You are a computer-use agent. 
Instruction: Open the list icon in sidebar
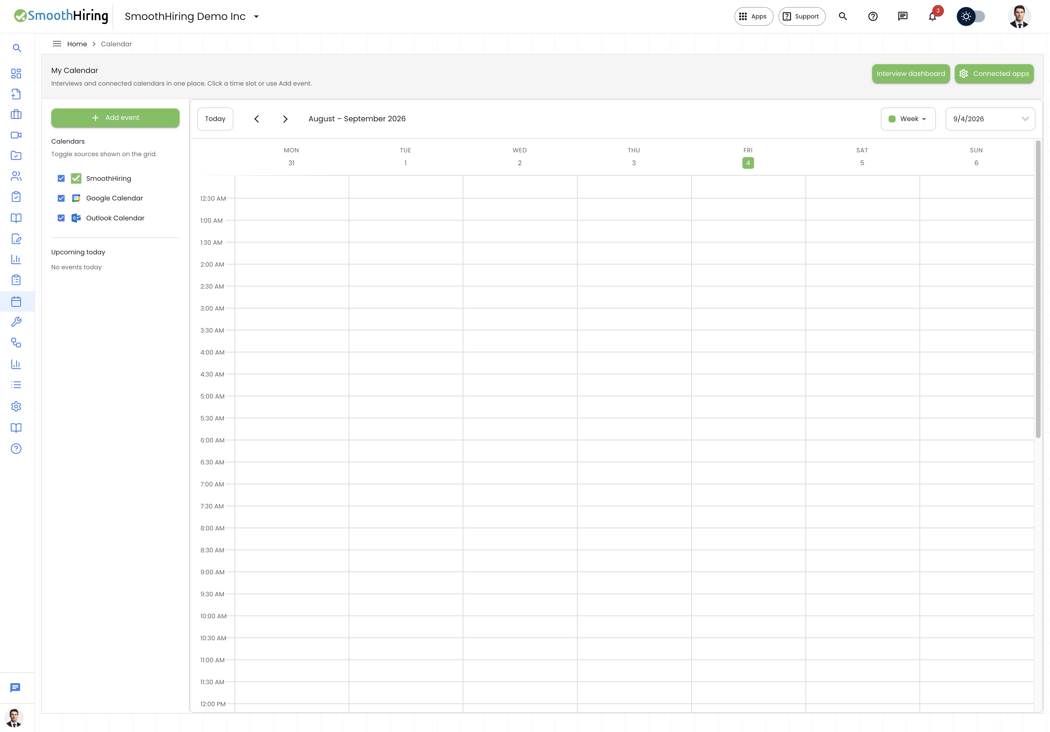click(16, 385)
